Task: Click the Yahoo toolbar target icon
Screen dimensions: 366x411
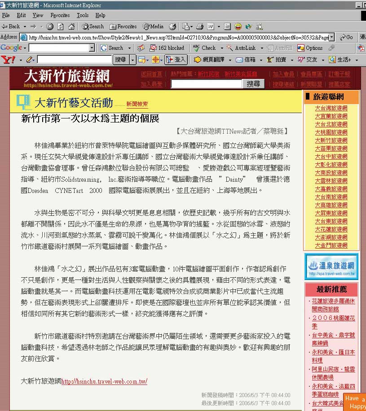Action: tap(155, 60)
